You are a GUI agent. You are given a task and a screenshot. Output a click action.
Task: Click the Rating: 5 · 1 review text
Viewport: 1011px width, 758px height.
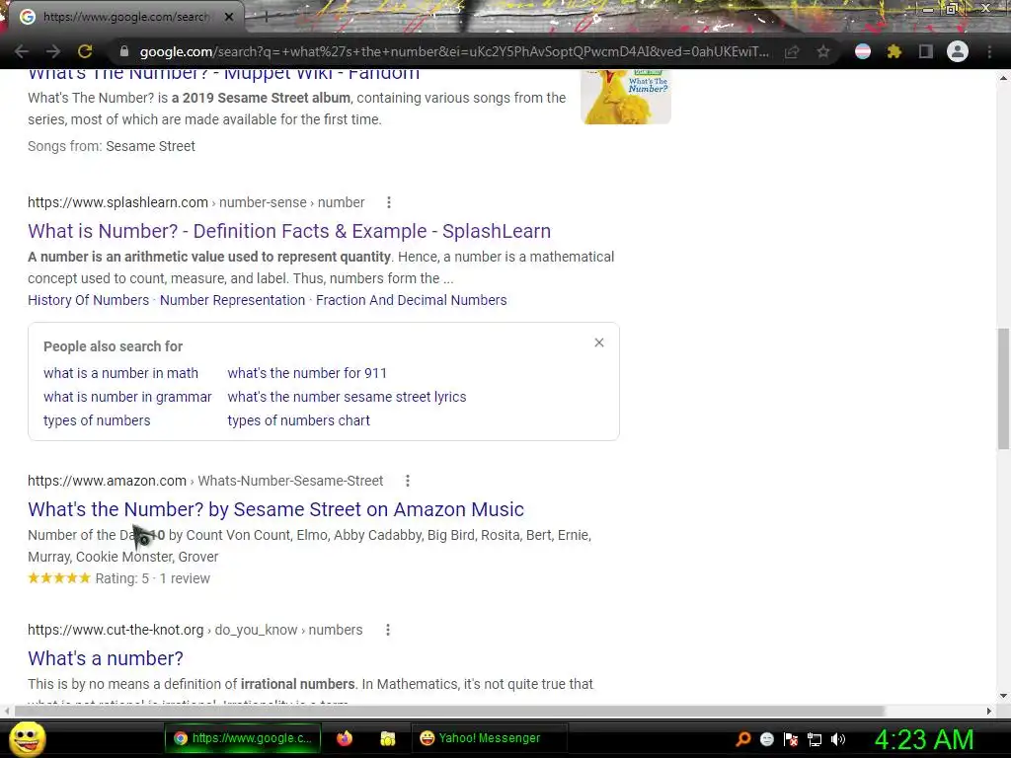pyautogui.click(x=153, y=578)
